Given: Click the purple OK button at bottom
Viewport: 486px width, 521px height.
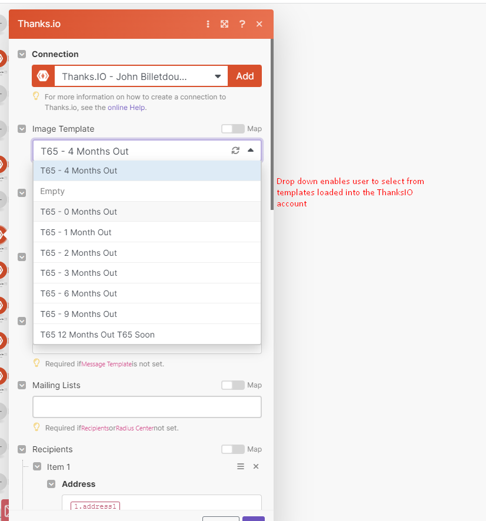Looking at the screenshot, I should [254, 519].
